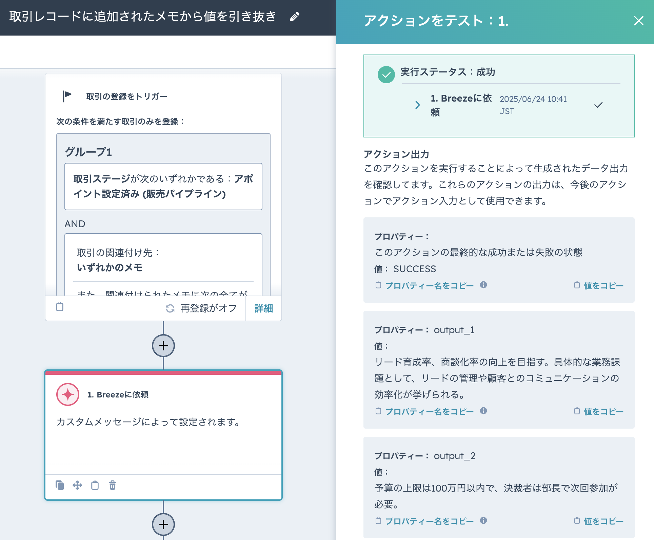The height and width of the screenshot is (540, 654).
Task: Duplicate the Breeze action with copy icon
Action: point(60,485)
